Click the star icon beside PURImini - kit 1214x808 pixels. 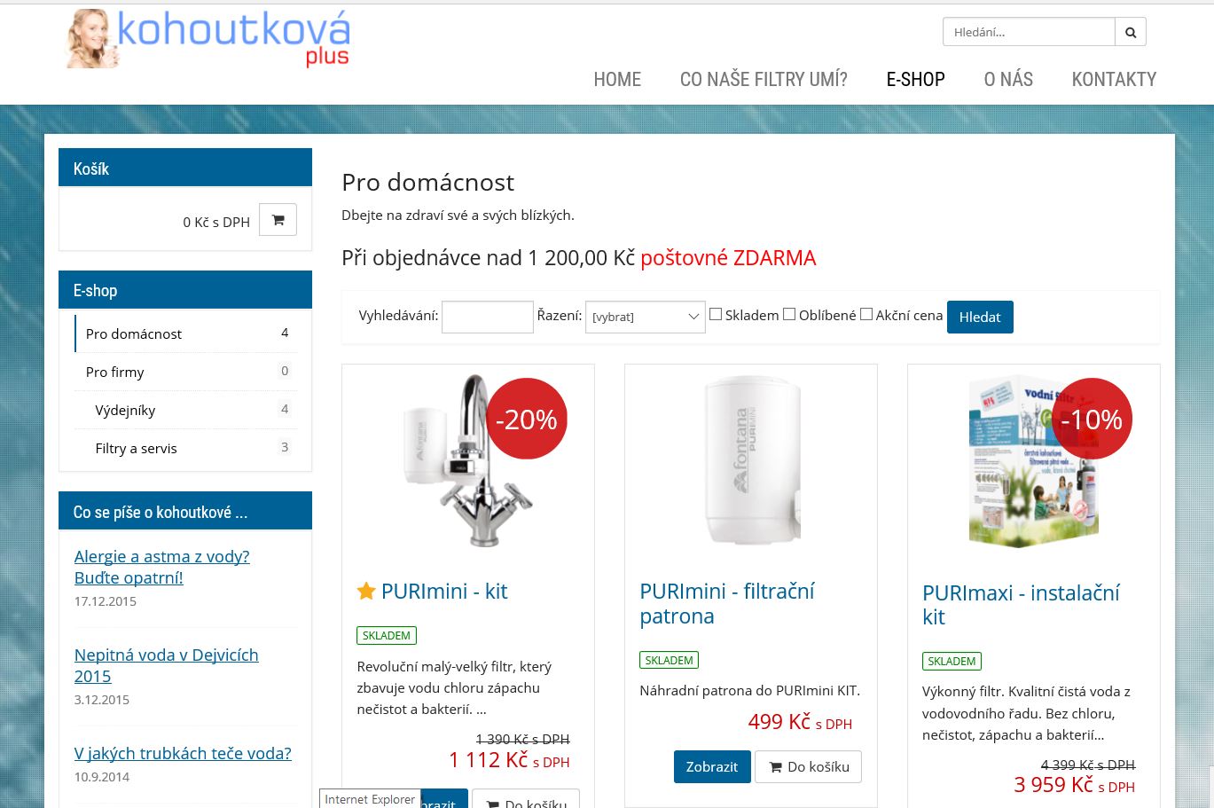366,591
